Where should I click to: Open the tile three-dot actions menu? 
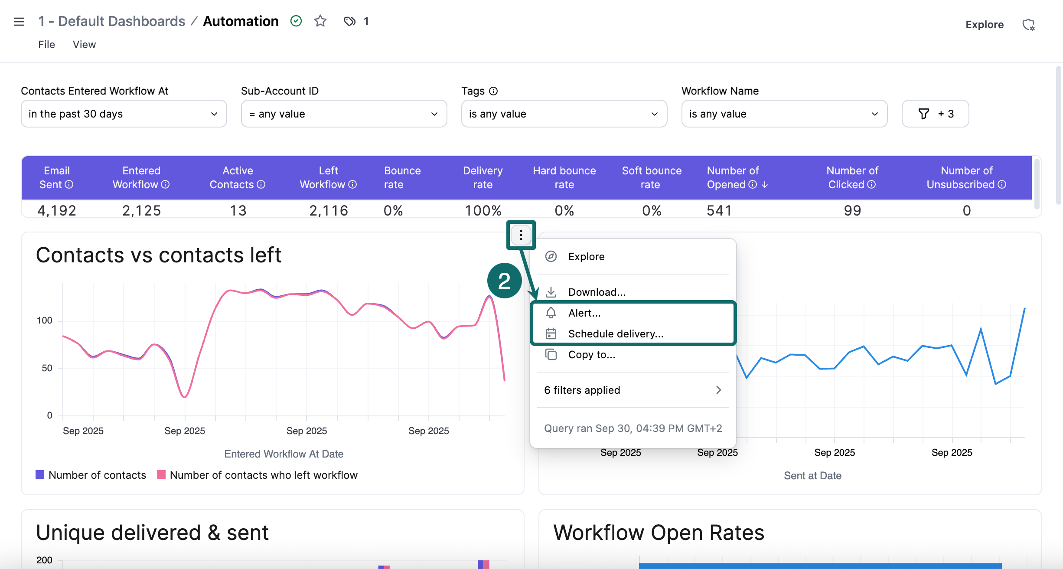point(521,235)
